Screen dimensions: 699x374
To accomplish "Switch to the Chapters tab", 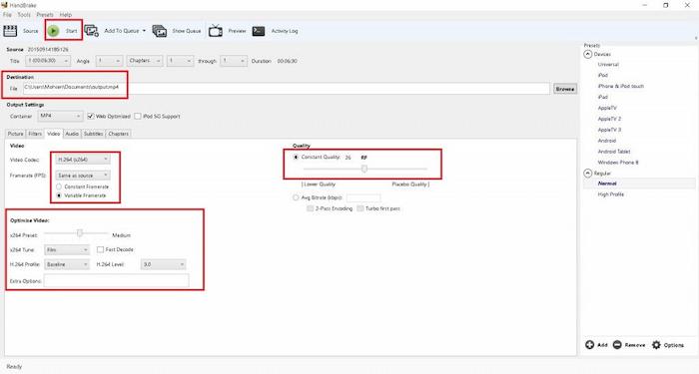I will click(118, 134).
